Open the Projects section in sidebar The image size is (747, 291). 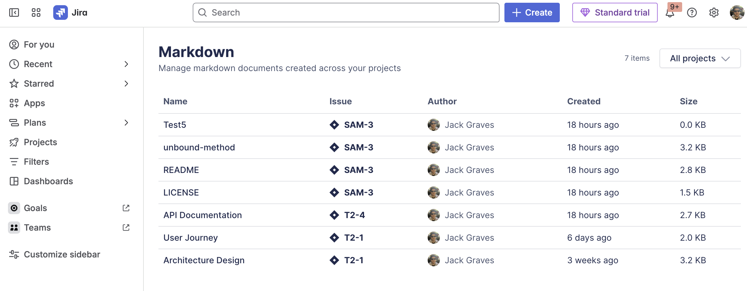coord(40,142)
